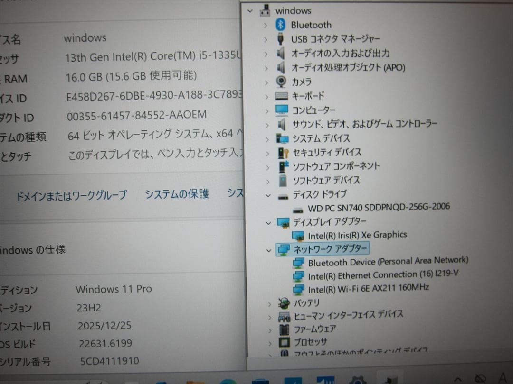Click the オーディオの入力および出力 speaker icon
Screen dimensions: 513x384
pos(281,53)
